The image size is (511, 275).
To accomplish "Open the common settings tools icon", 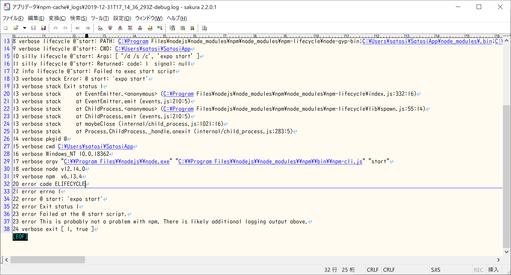I will click(192, 28).
